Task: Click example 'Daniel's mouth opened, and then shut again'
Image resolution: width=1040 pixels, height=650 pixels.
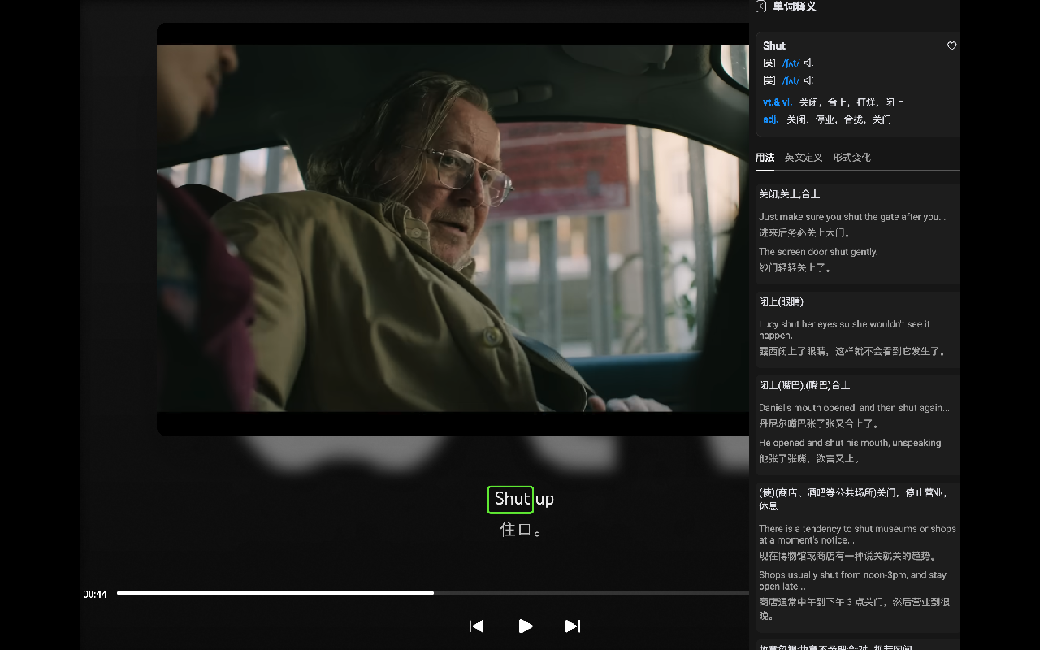Action: 854,408
